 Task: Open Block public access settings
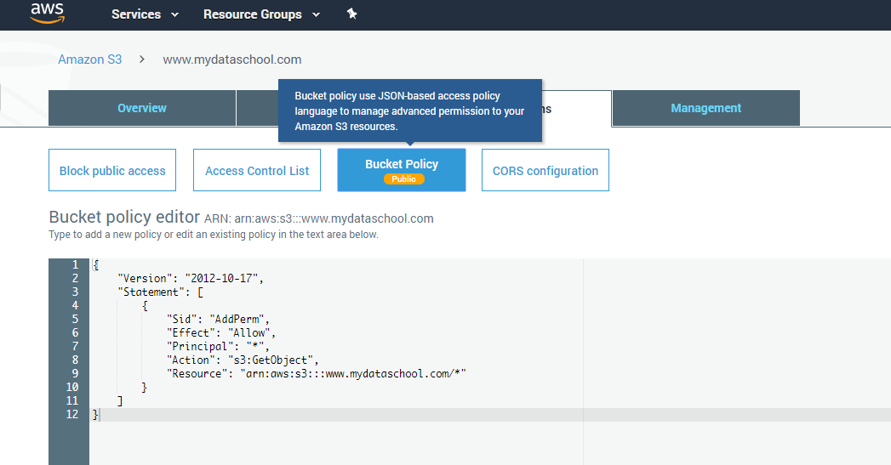pyautogui.click(x=112, y=170)
